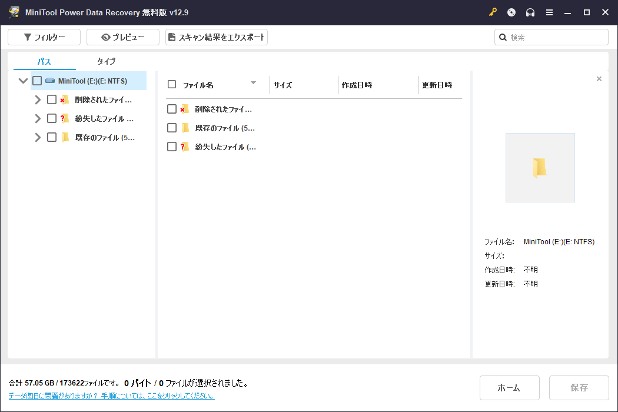Viewport: 618px width, 412px height.
Task: Click deleted files folder icon in tree
Action: [x=64, y=99]
